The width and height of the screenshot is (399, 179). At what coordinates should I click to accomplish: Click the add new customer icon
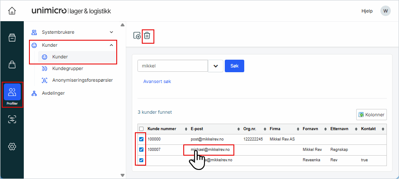(x=137, y=36)
